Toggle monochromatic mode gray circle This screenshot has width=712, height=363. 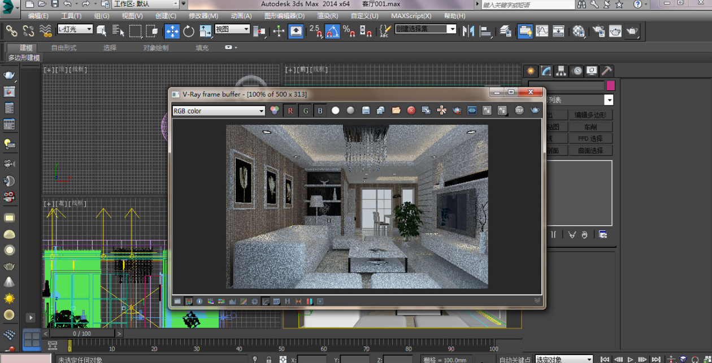350,111
